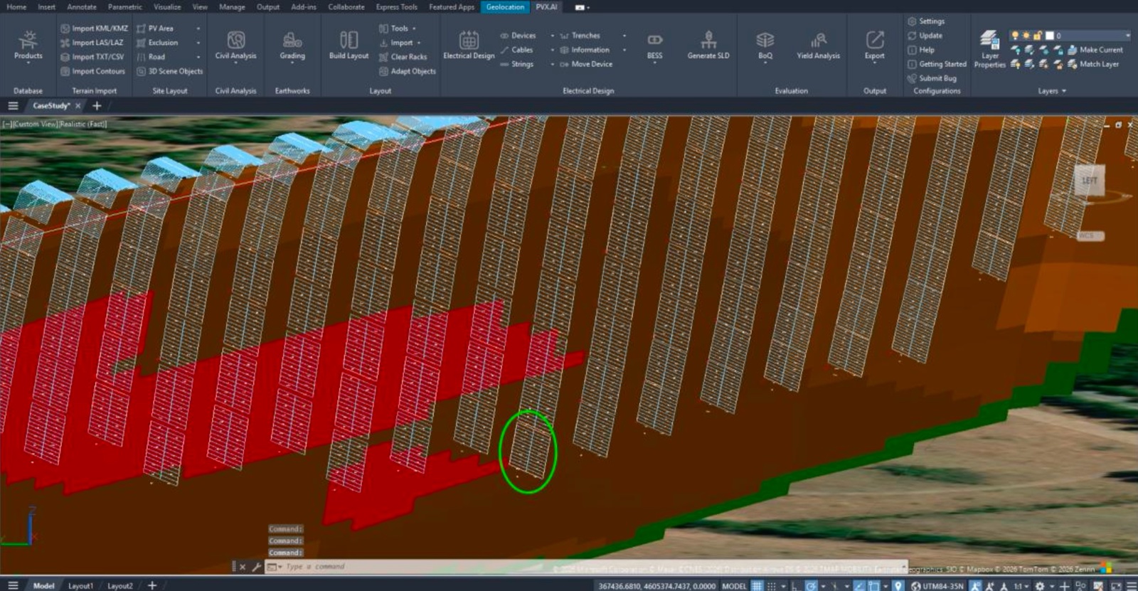Open the Tools dropdown in Layout panel
Viewport: 1138px width, 591px height.
coord(414,28)
